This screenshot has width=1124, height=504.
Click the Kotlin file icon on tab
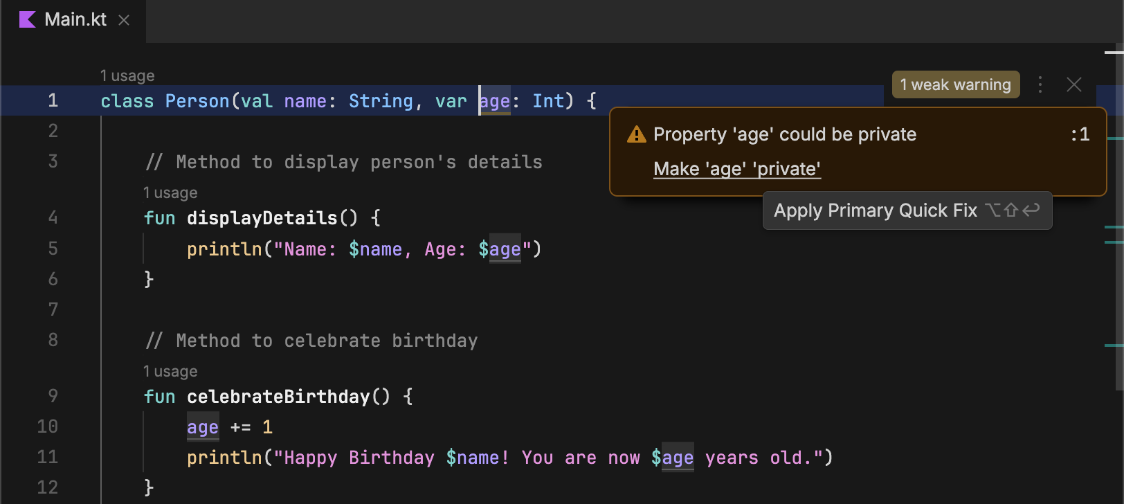point(28,19)
